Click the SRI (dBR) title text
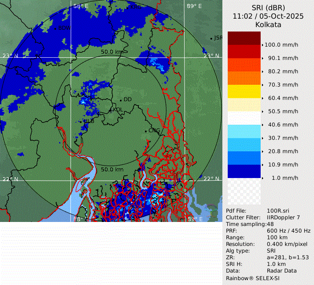This screenshot has height=285, width=314. [268, 8]
